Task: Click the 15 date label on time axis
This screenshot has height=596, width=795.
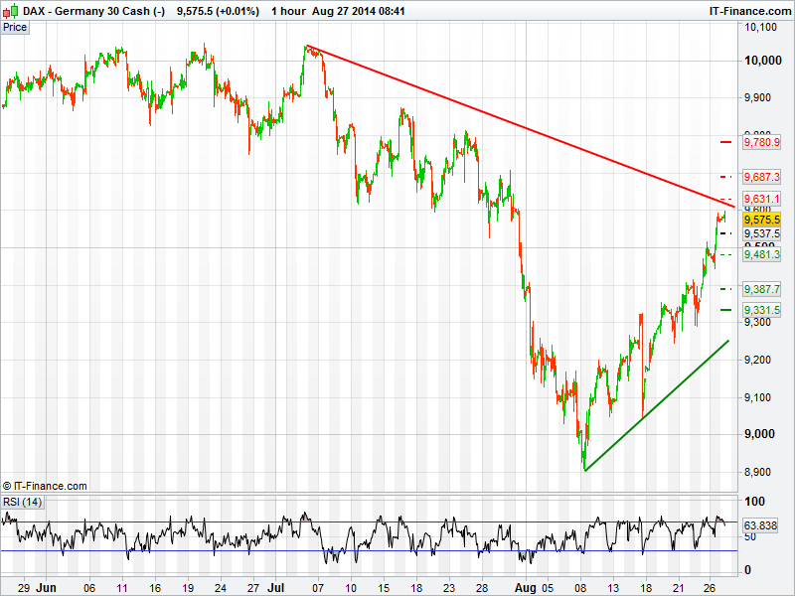Action: click(x=384, y=588)
